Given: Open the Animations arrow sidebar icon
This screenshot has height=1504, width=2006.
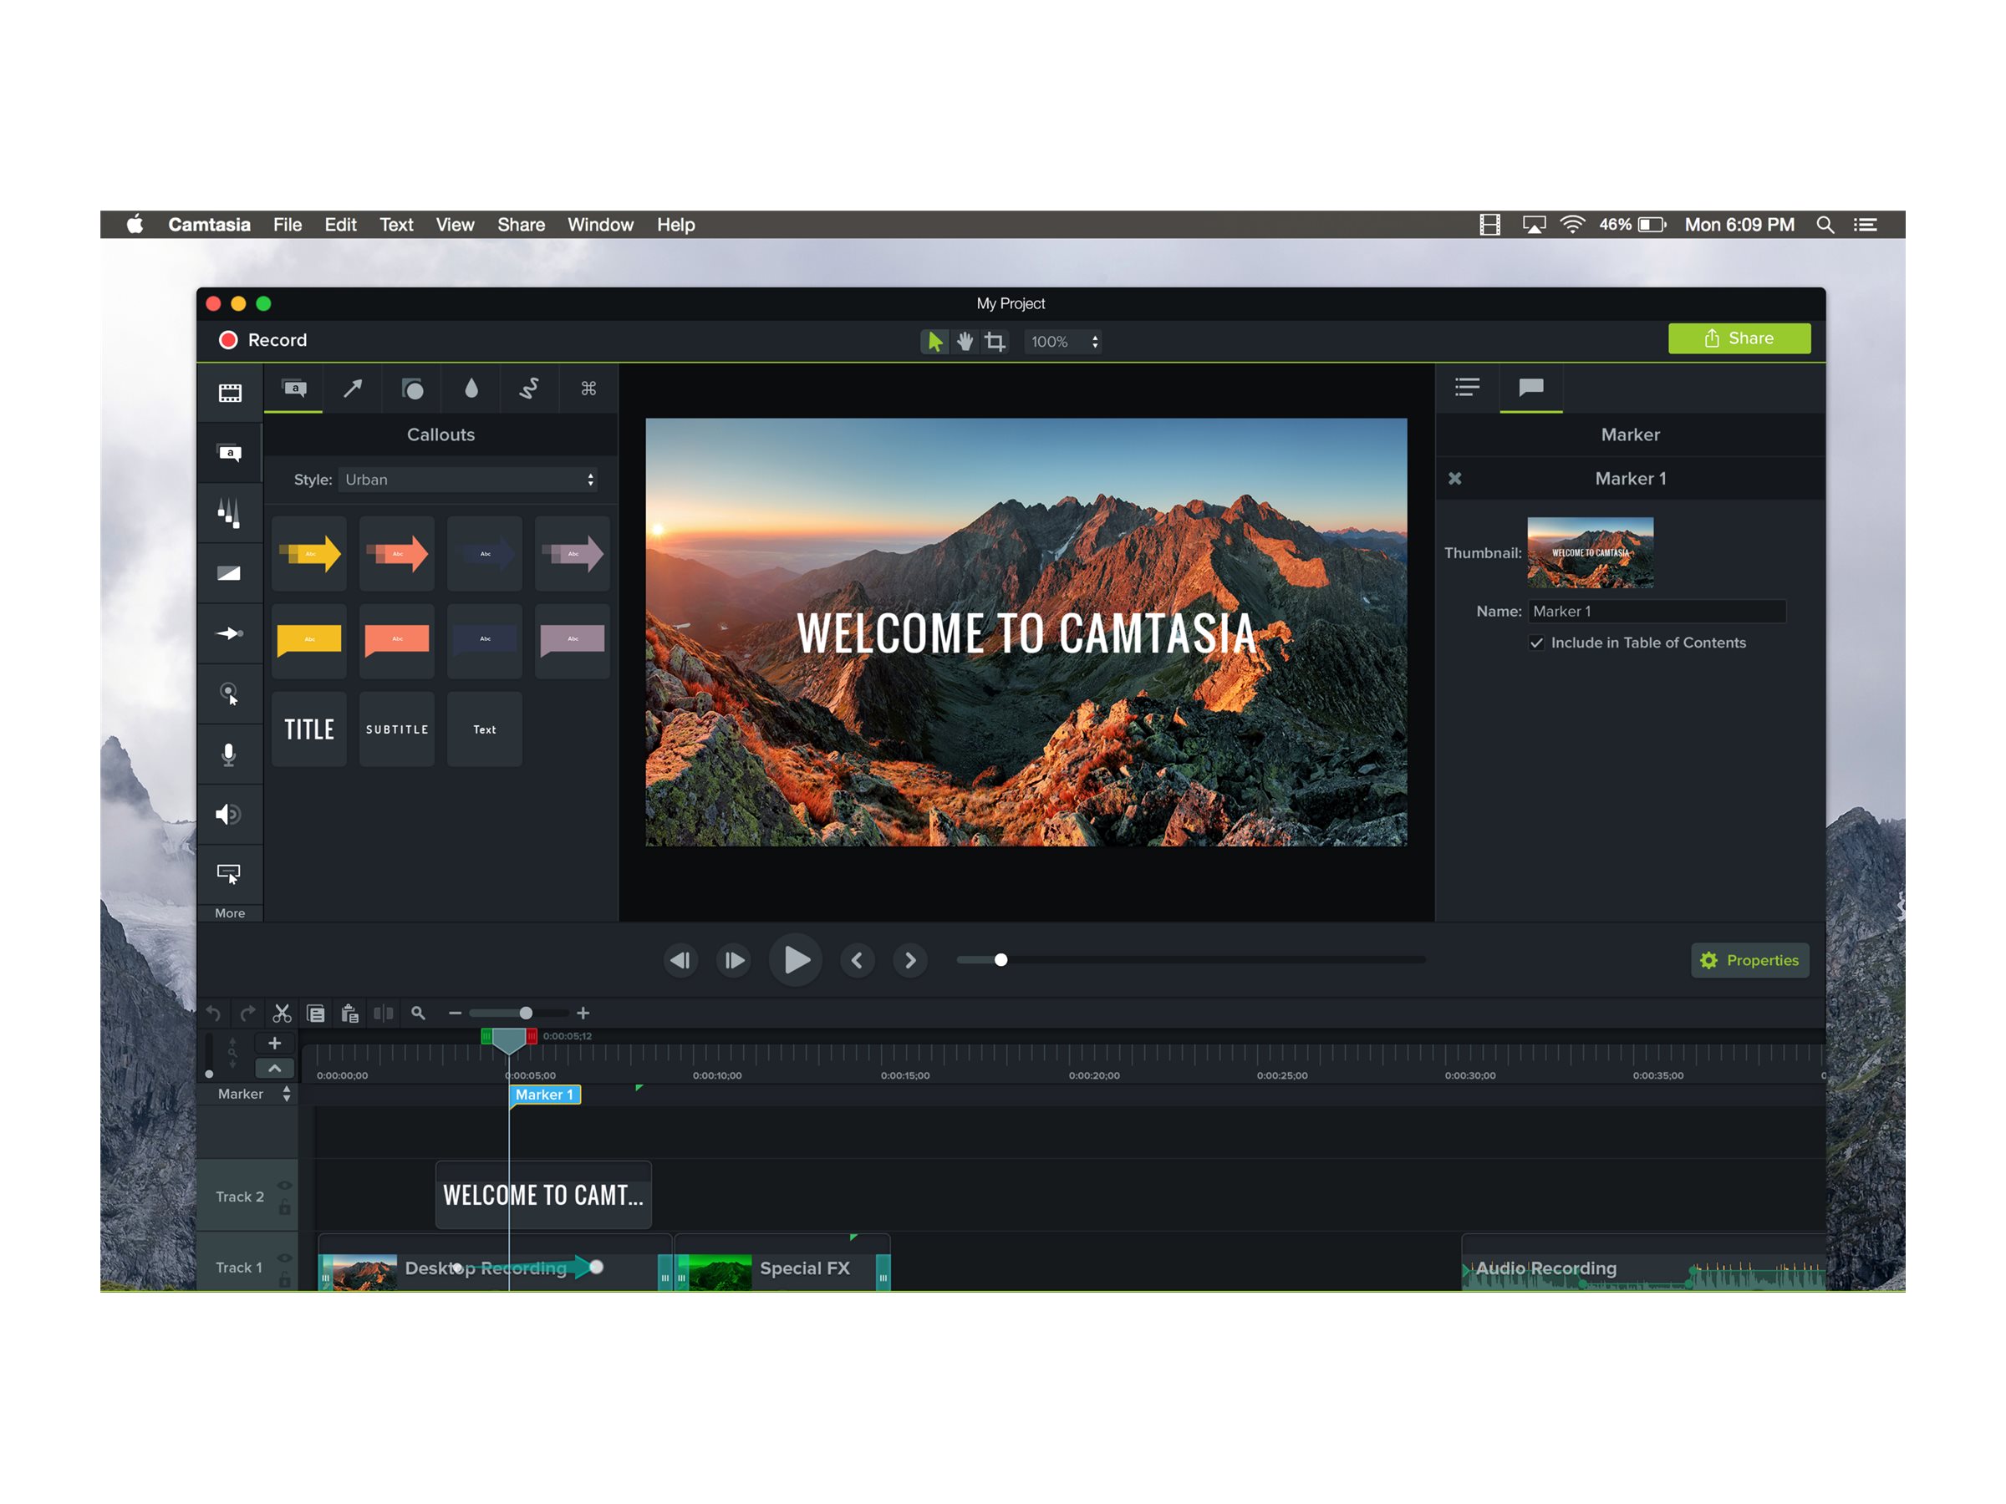Looking at the screenshot, I should coord(230,633).
